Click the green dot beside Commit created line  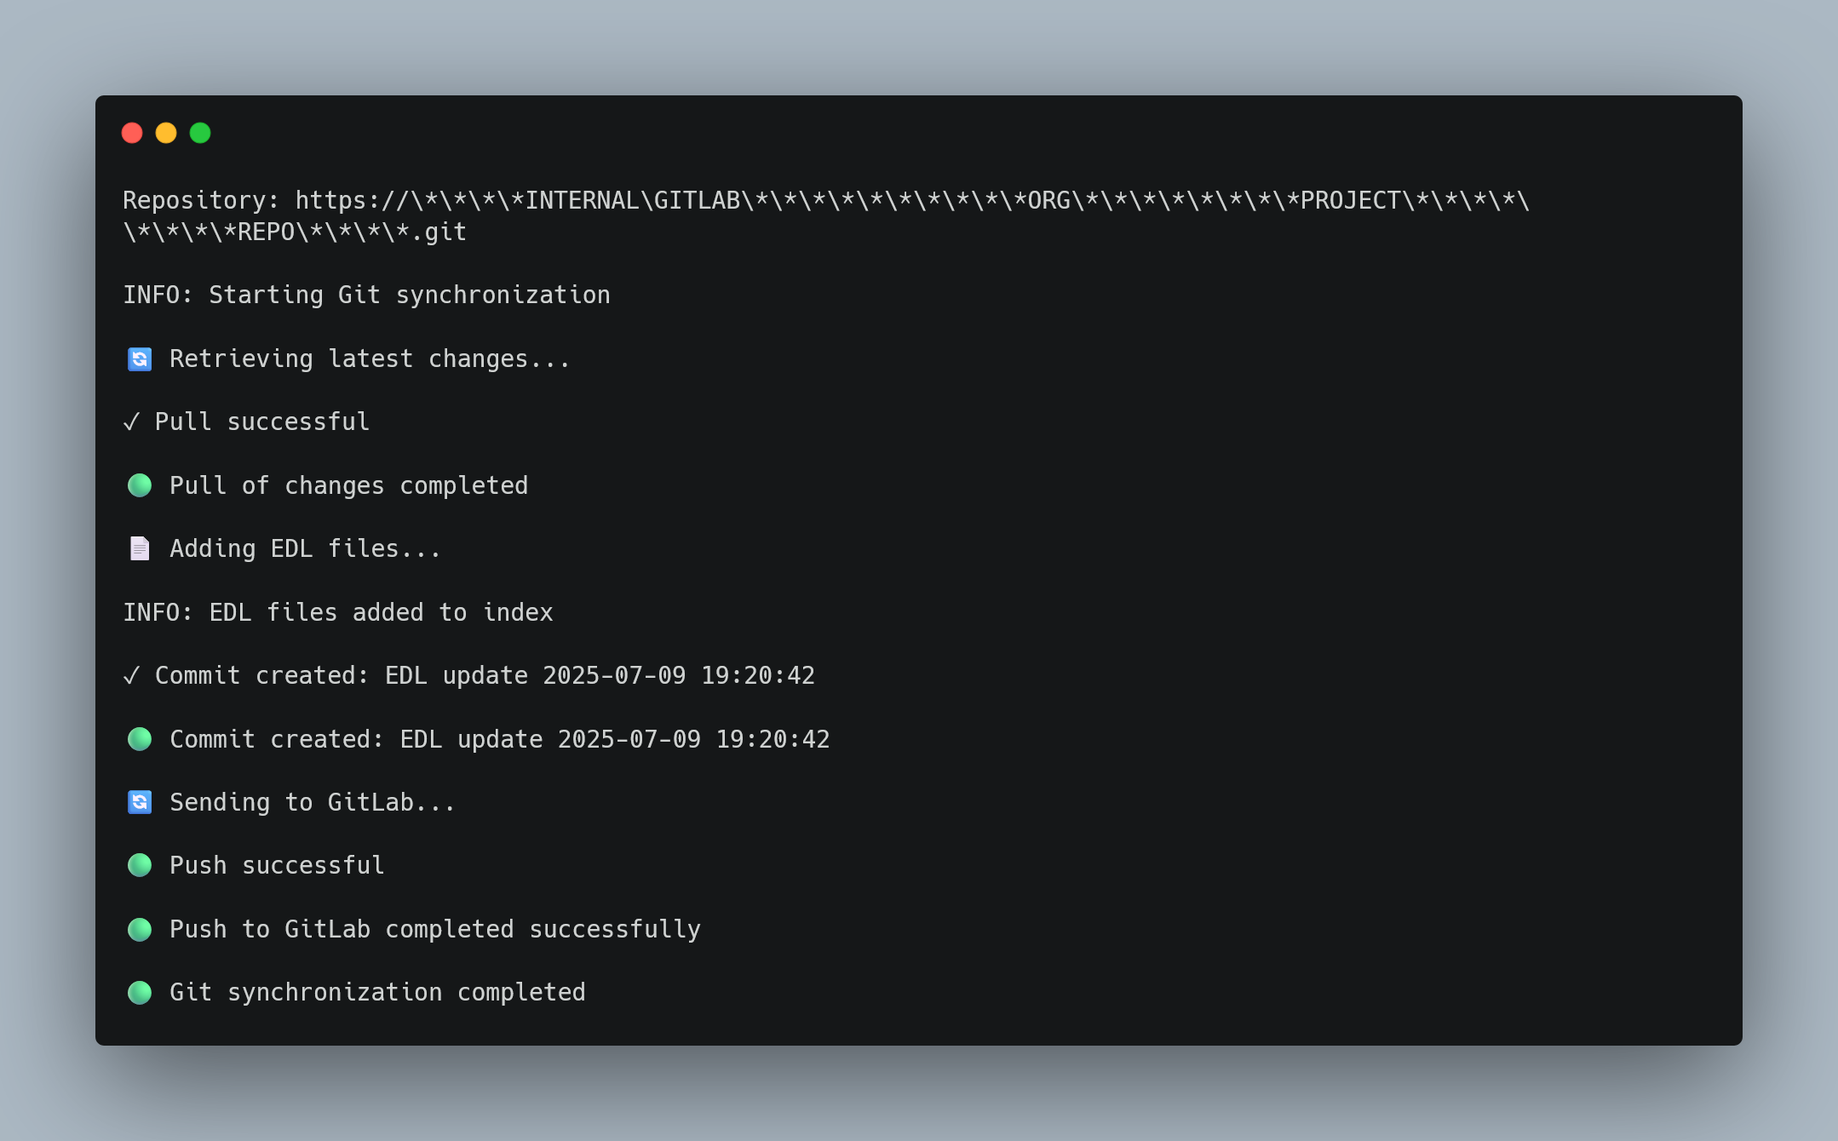click(x=140, y=739)
